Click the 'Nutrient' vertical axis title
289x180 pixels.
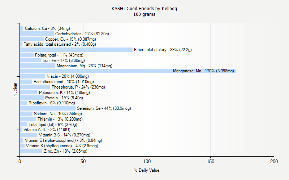coord(15,90)
